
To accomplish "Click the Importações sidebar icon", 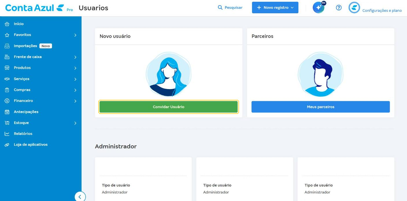I will (7, 46).
